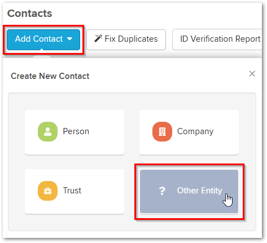Click the Trust label text
This screenshot has height=243, width=267.
click(72, 191)
